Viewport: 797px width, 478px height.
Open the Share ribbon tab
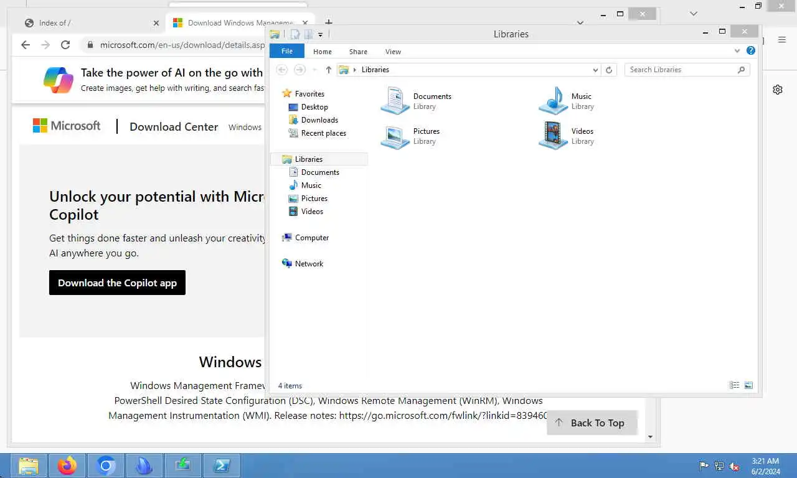pos(358,52)
